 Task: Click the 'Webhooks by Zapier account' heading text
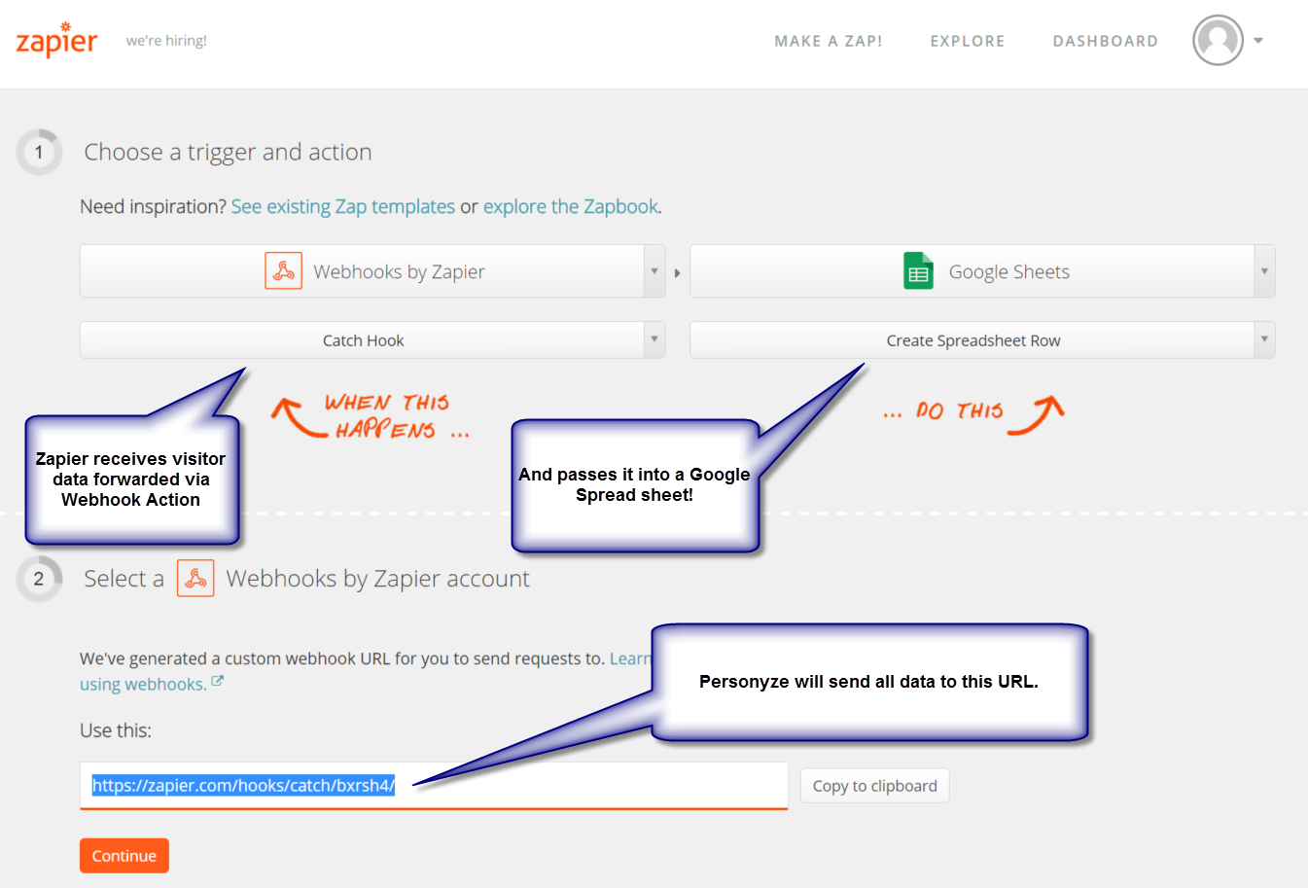(378, 579)
